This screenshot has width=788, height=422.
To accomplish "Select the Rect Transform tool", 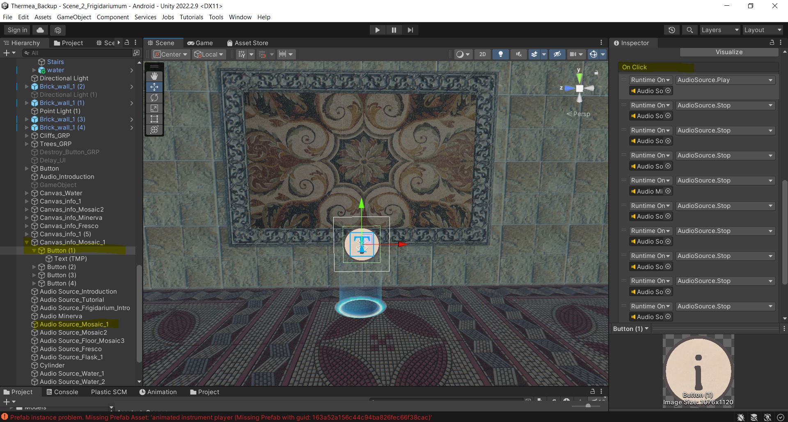I will click(x=154, y=119).
